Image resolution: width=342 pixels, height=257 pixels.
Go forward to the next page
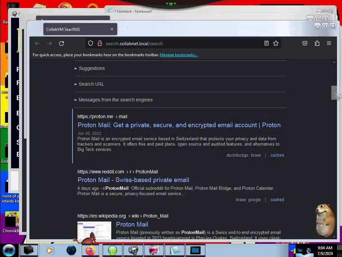tap(49, 44)
